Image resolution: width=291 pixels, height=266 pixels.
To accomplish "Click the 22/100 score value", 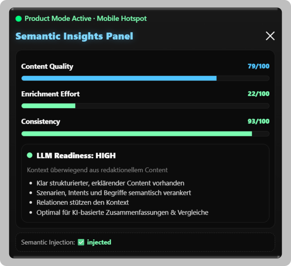I will point(259,94).
